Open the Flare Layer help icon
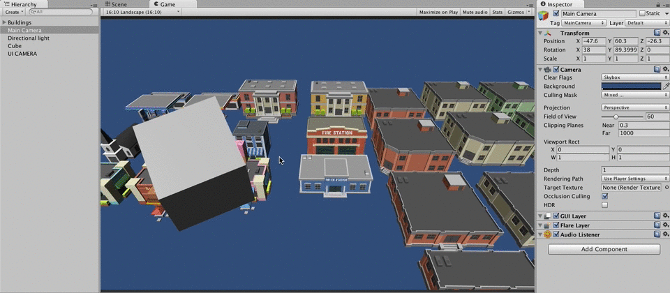This screenshot has height=293, width=670. (x=657, y=226)
